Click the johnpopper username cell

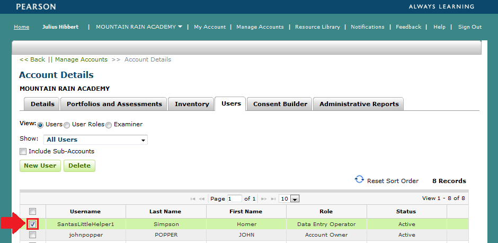tap(85, 235)
